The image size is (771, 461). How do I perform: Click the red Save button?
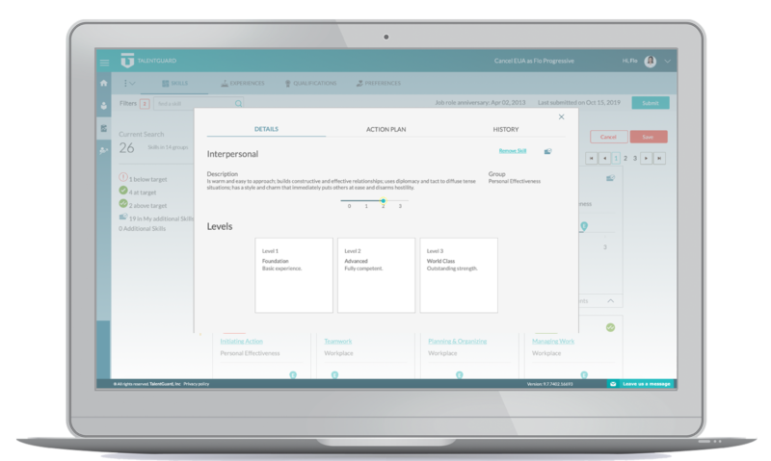648,137
